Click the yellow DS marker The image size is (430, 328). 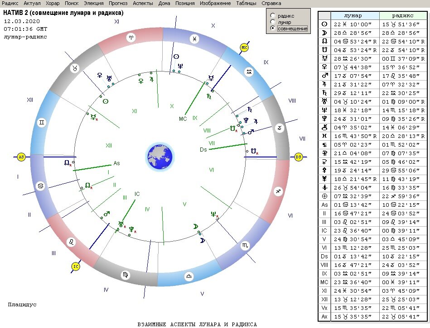[x=298, y=157]
